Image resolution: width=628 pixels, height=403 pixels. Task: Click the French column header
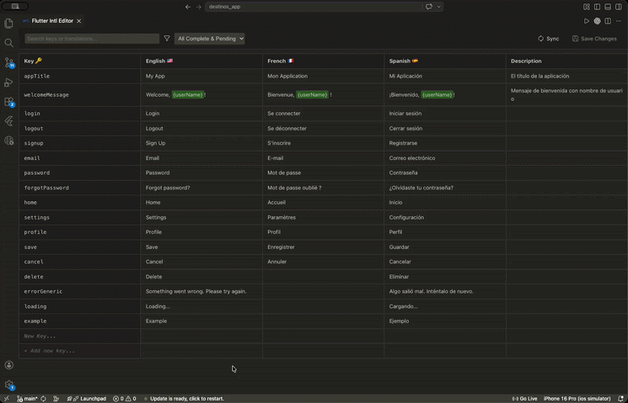click(323, 61)
